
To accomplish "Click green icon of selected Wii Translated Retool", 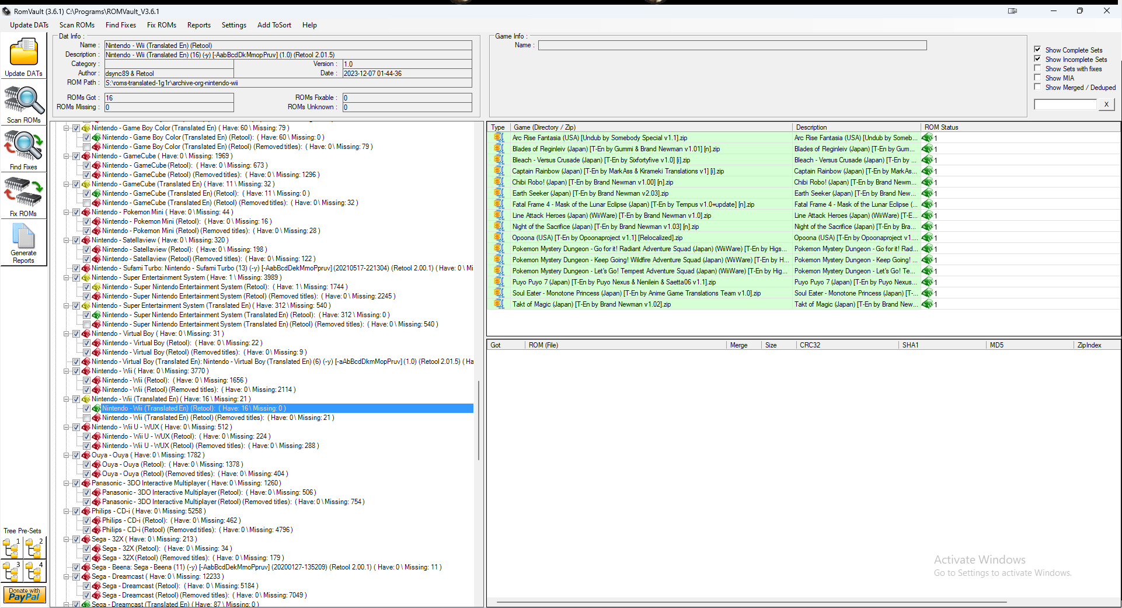I will [x=96, y=408].
